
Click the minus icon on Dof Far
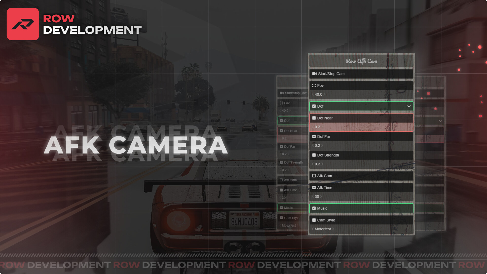tap(314, 136)
